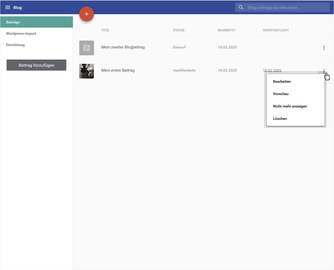The height and width of the screenshot is (270, 334).
Task: Click the Entwurf status cell
Action: click(x=179, y=47)
